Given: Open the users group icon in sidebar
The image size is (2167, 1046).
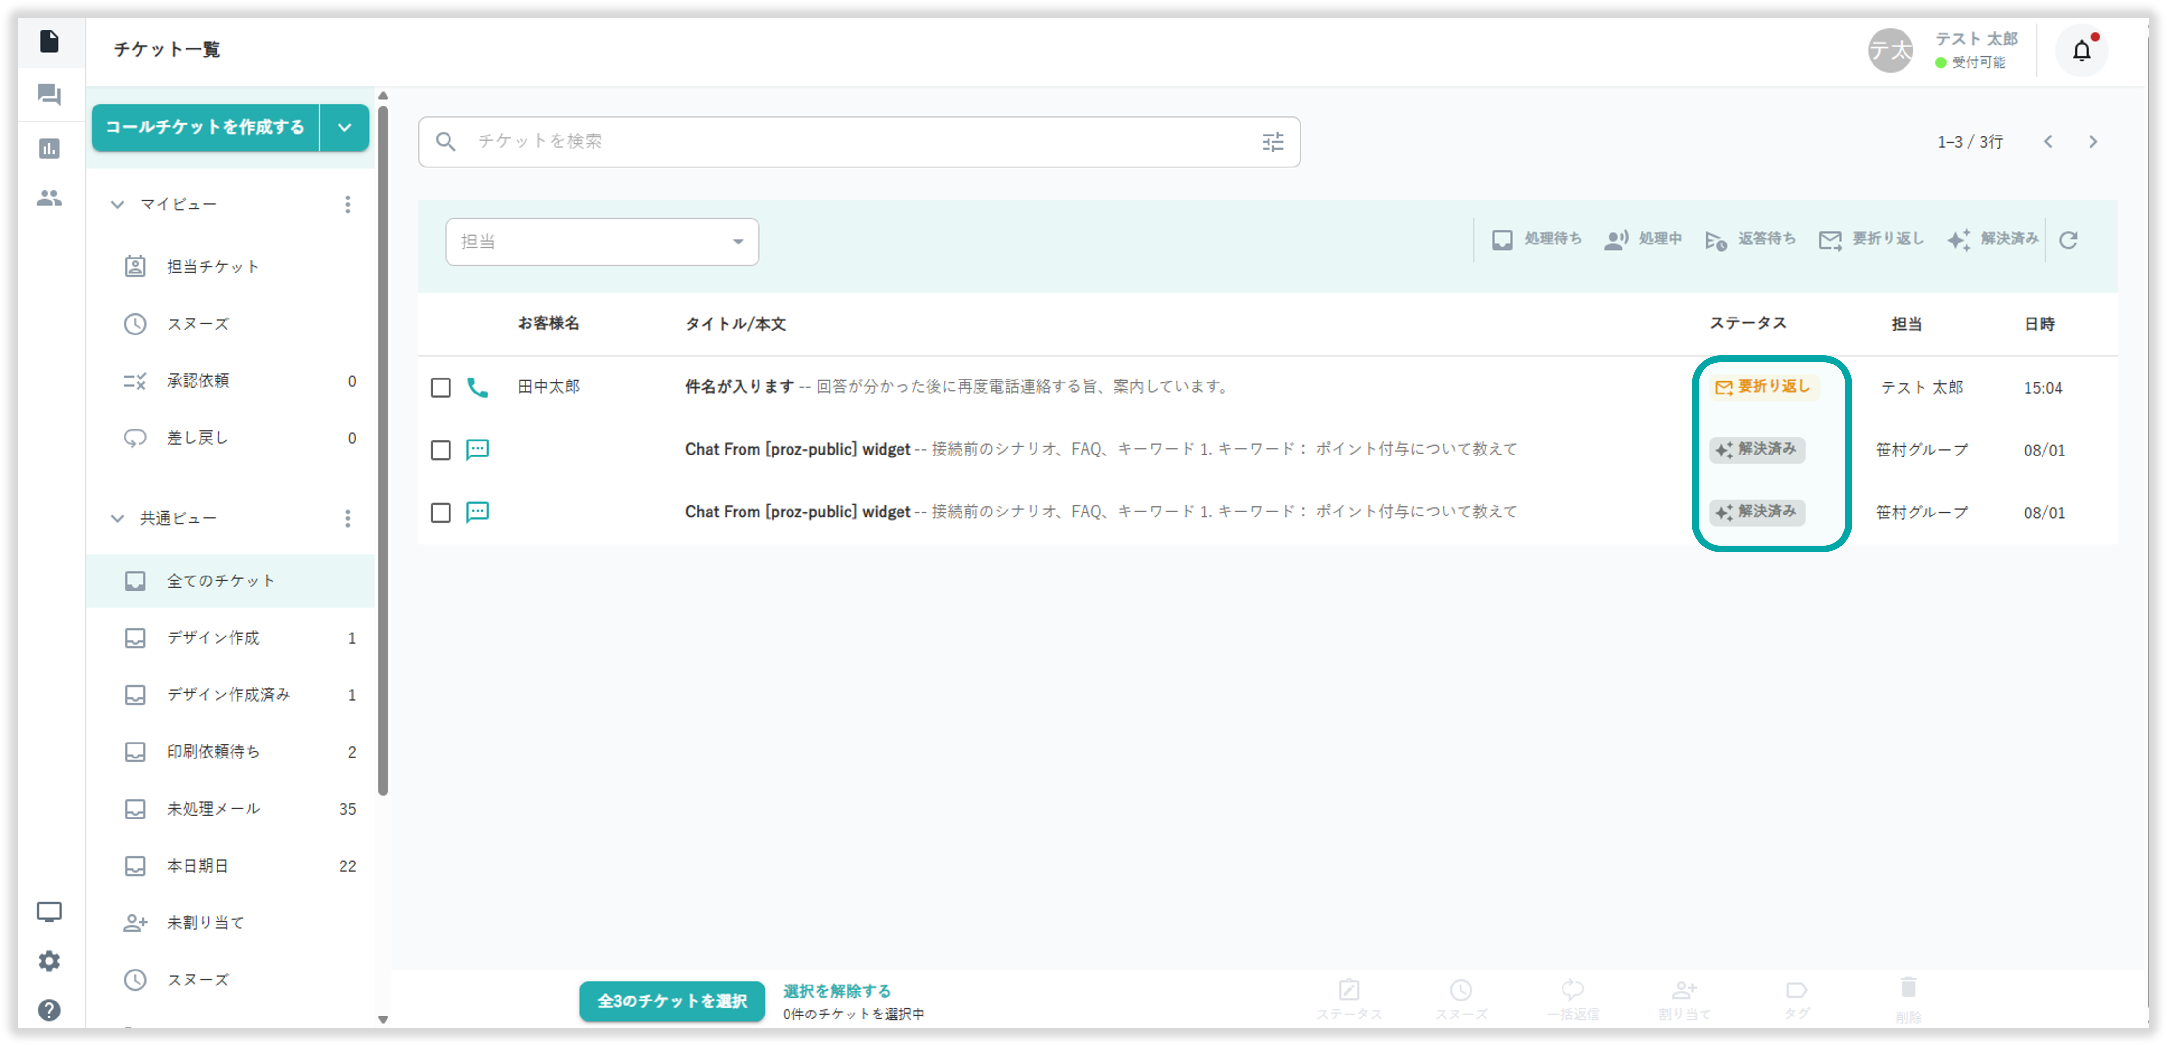Looking at the screenshot, I should 49,198.
